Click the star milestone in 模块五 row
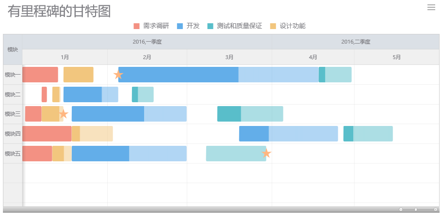The height and width of the screenshot is (218, 442). 266,154
